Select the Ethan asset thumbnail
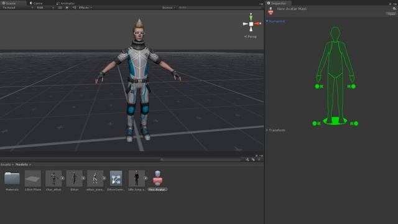Screen dimensions: 398x224 click(x=74, y=179)
